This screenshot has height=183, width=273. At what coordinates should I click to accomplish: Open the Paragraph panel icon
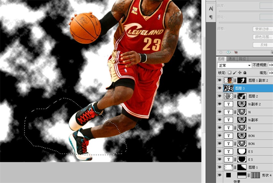click(x=211, y=17)
